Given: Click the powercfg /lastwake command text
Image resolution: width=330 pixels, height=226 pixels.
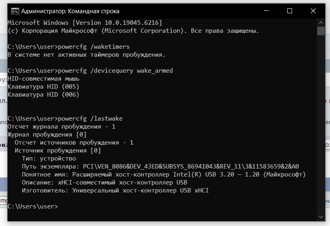Looking at the screenshot, I should 90,119.
